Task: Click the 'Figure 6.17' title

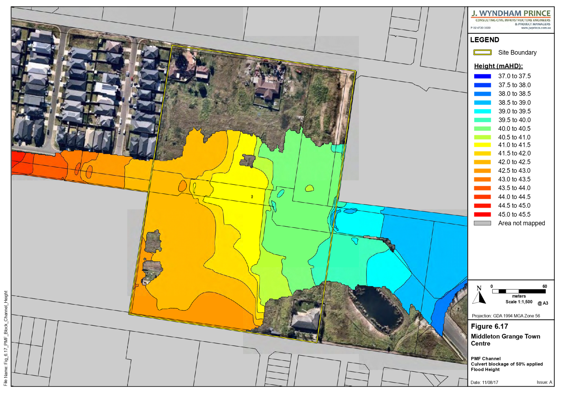Action: point(489,327)
